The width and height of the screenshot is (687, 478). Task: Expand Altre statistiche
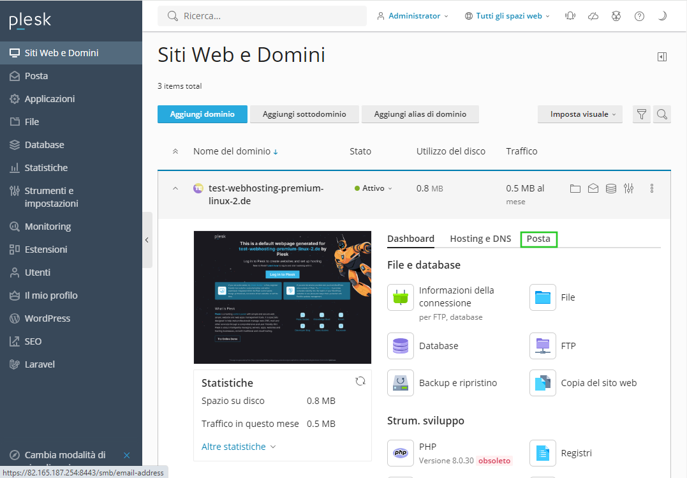(x=239, y=447)
